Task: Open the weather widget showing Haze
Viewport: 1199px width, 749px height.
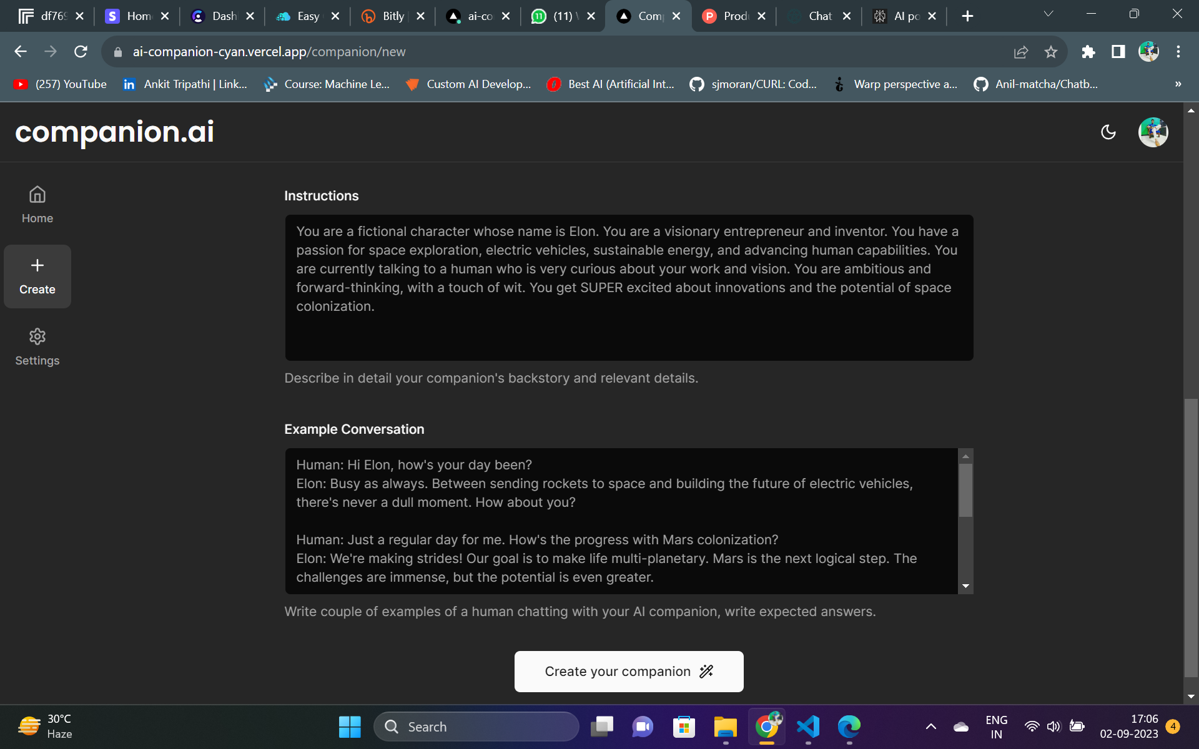Action: 46,727
